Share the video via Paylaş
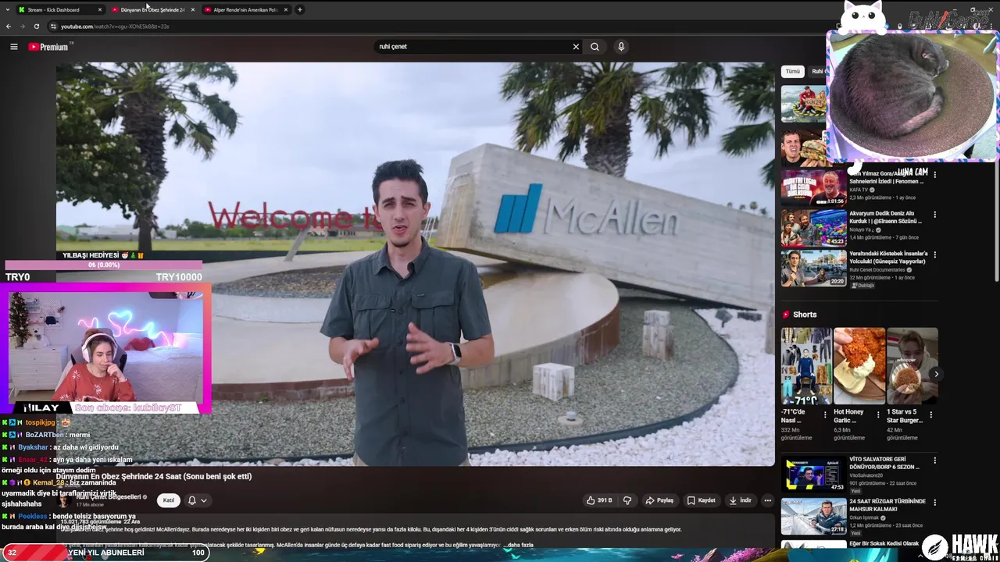 coord(659,500)
